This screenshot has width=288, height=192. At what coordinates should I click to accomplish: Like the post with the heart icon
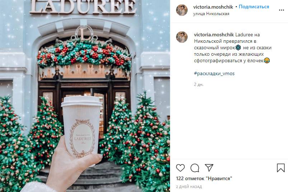(180, 168)
